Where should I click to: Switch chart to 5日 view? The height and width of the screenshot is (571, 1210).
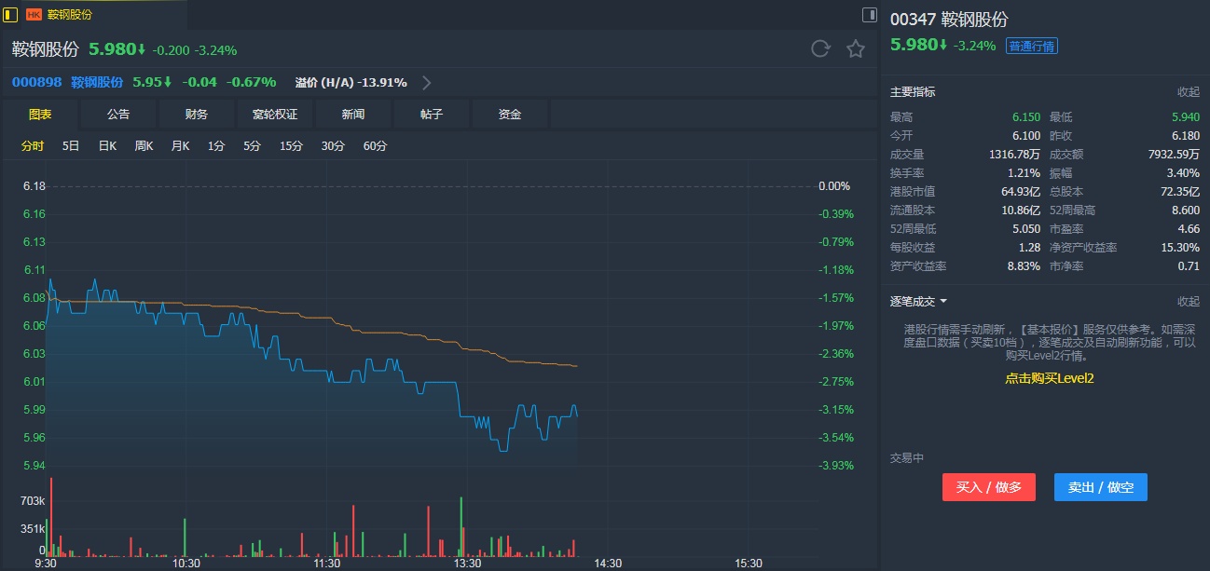pos(71,146)
